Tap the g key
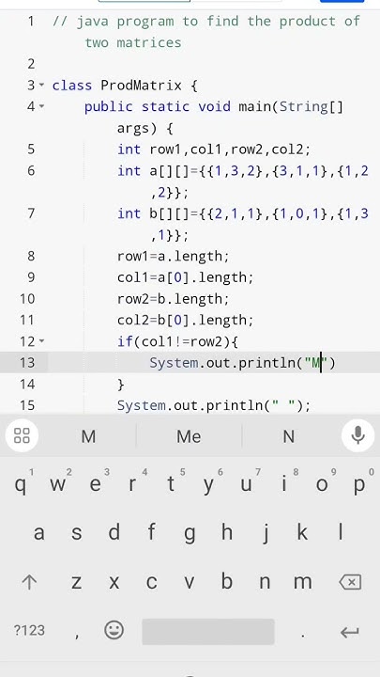This screenshot has height=677, width=380. [190, 533]
